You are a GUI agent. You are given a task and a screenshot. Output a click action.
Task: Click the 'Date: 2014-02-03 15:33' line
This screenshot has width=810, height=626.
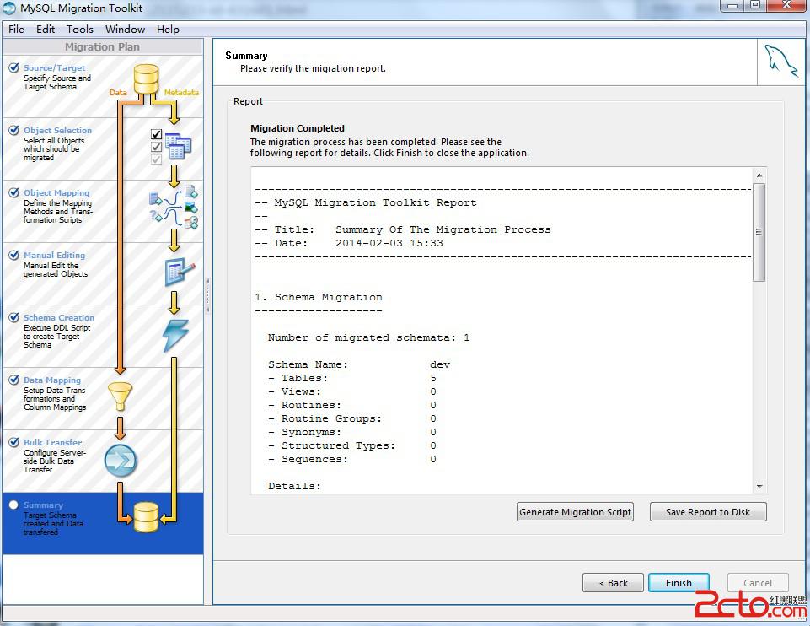pos(349,243)
